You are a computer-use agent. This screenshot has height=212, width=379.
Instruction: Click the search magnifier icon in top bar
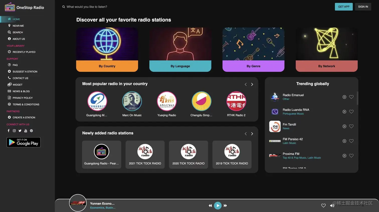tap(63, 7)
